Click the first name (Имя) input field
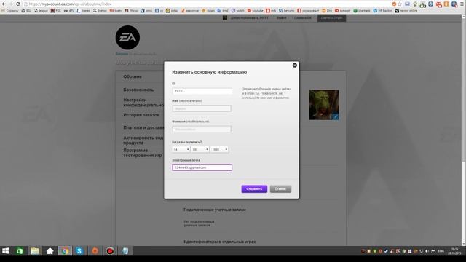This screenshot has height=262, width=466. [202, 108]
